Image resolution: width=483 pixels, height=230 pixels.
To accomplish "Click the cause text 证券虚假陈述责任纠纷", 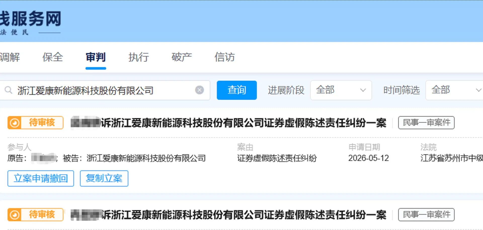I will 277,158.
